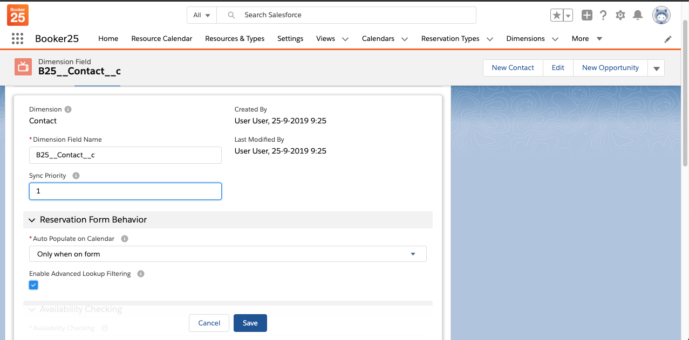Open the Setup gear icon
Screen dimensions: 689x340
tap(620, 16)
